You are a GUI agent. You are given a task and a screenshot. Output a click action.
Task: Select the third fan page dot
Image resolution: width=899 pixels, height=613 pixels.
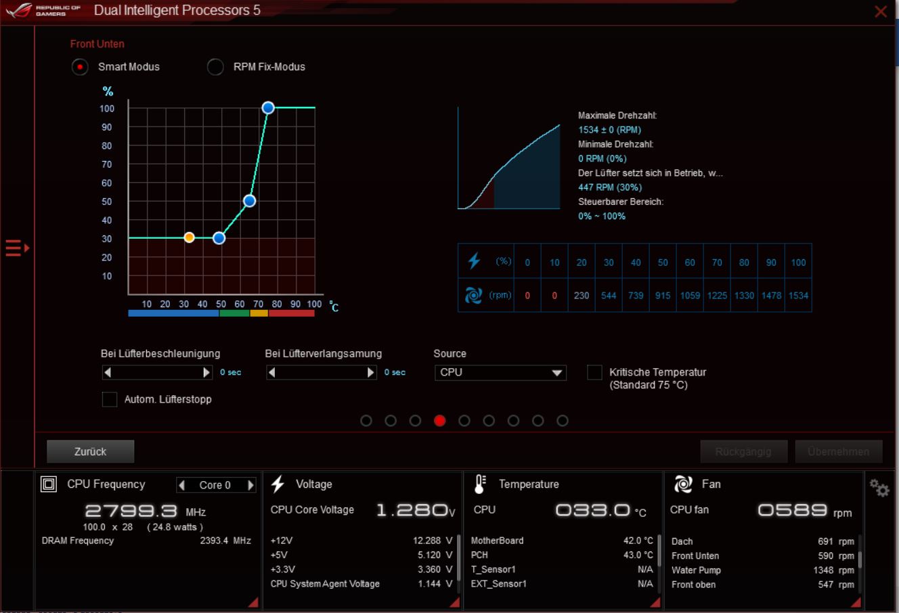415,421
